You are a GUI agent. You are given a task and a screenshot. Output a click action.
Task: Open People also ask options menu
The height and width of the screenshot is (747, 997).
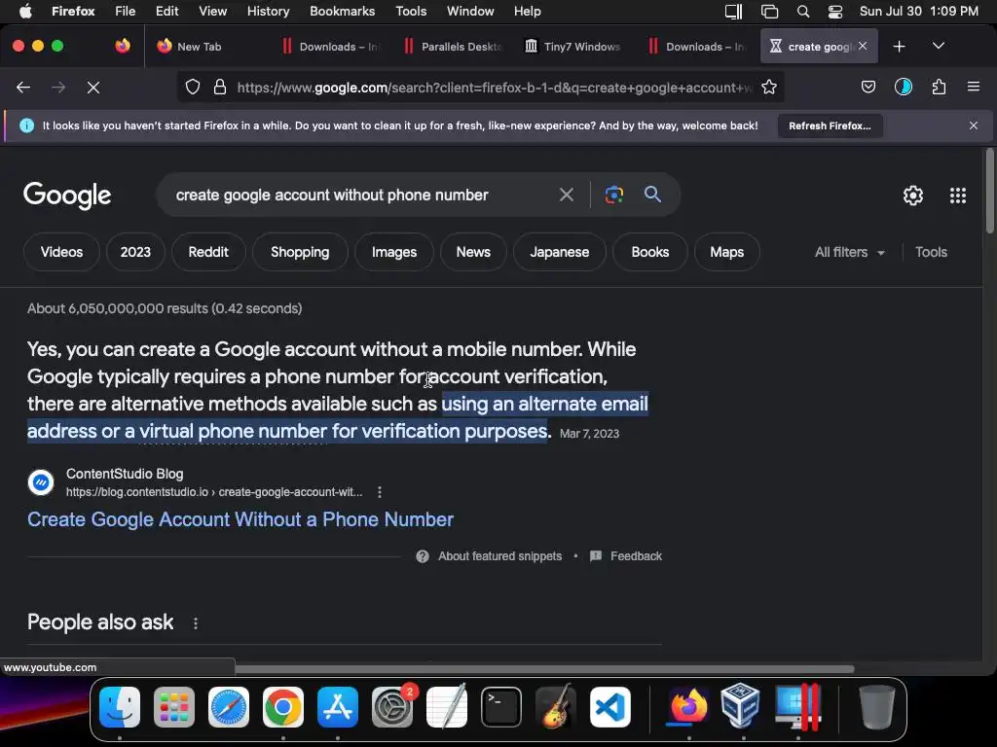196,623
